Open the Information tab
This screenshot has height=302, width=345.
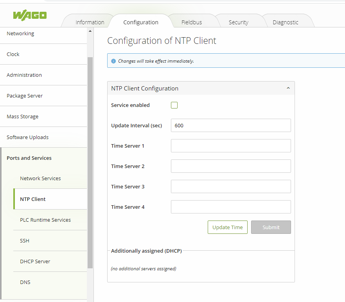(x=90, y=22)
